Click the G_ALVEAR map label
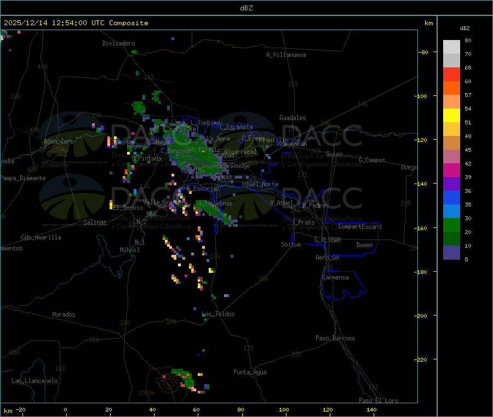Screen dimensions: 493x417 click(328, 240)
